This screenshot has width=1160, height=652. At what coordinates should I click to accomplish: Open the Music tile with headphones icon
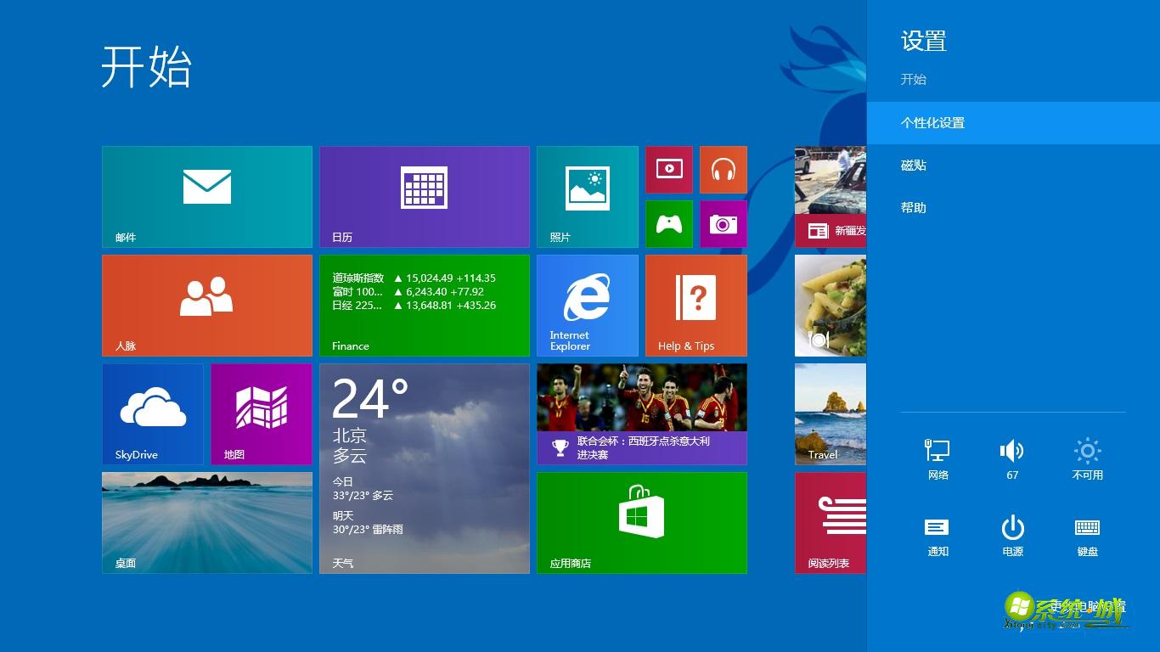tap(724, 170)
